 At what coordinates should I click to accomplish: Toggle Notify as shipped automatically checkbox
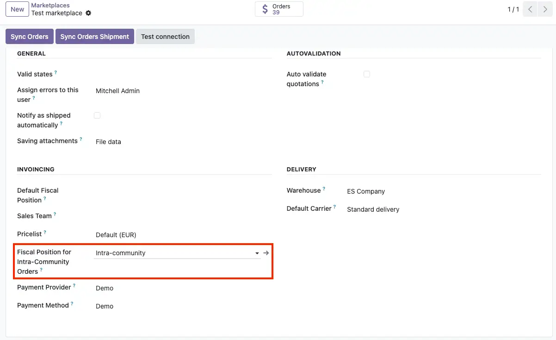pyautogui.click(x=97, y=115)
